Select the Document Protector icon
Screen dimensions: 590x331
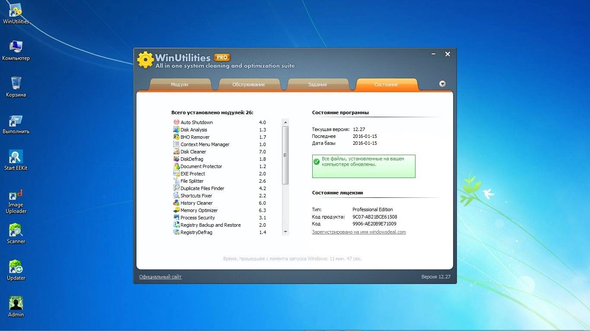click(x=176, y=166)
